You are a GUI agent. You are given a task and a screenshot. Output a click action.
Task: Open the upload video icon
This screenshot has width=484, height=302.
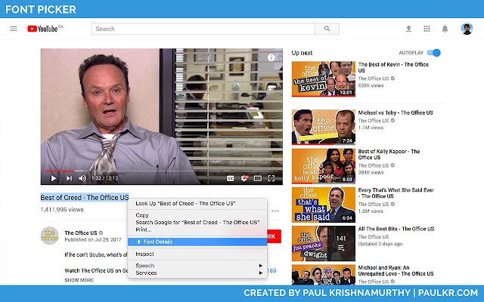click(x=408, y=29)
